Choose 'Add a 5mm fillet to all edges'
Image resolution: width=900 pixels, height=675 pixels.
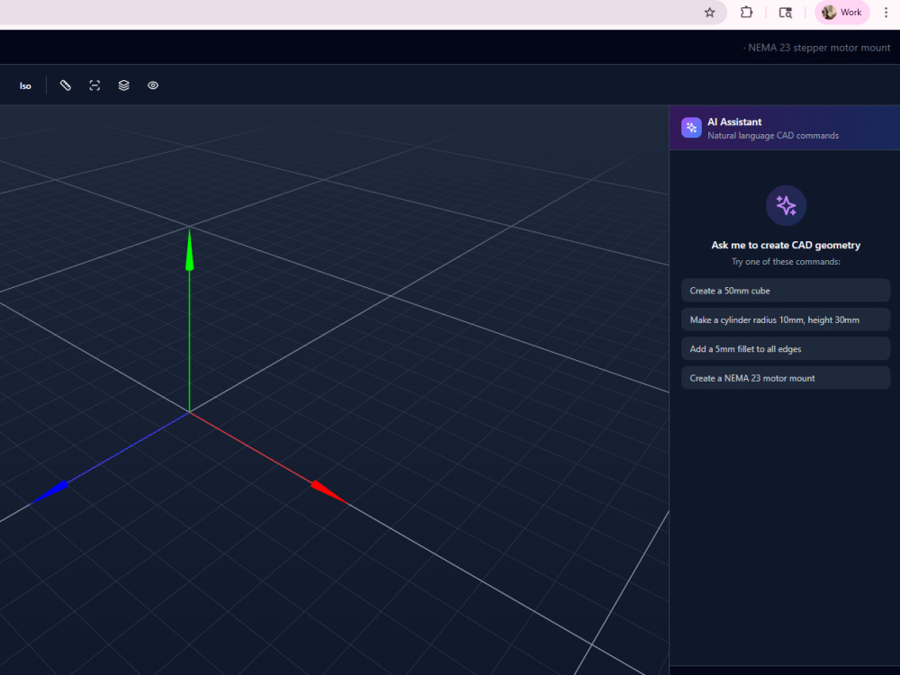click(785, 349)
